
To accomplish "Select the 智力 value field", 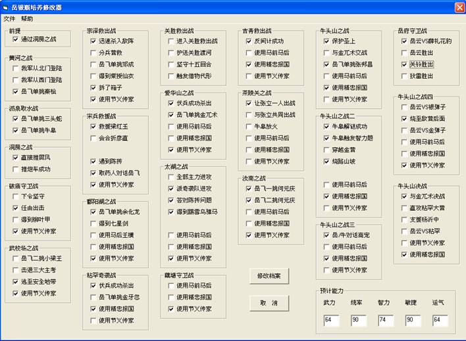I will click(x=384, y=319).
